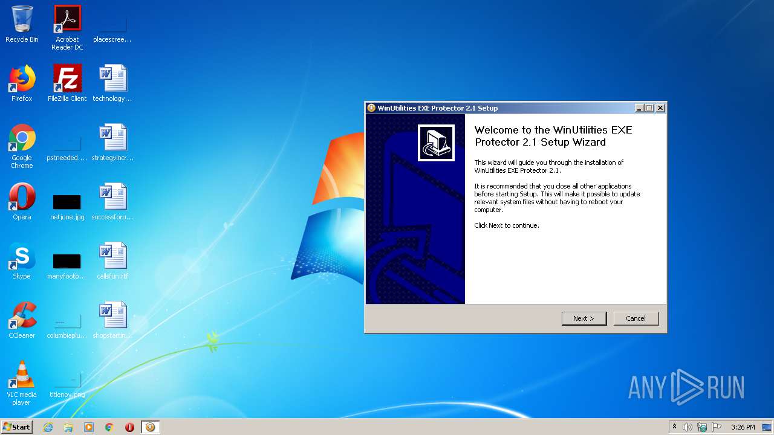Select netjune.jpg image file
The height and width of the screenshot is (435, 774).
coord(67,206)
